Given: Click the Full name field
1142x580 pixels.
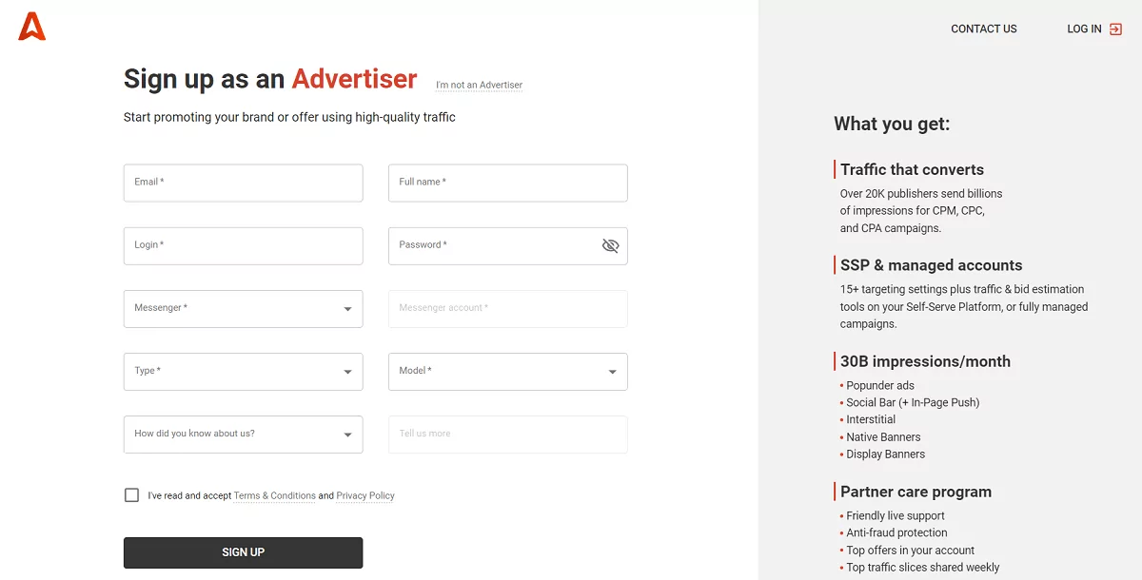Looking at the screenshot, I should pos(507,183).
